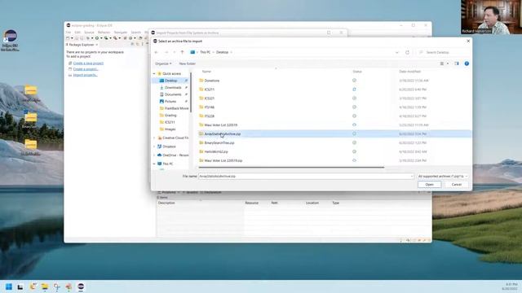
Task: Select BinarySearchTree.zip file
Action: tap(219, 143)
